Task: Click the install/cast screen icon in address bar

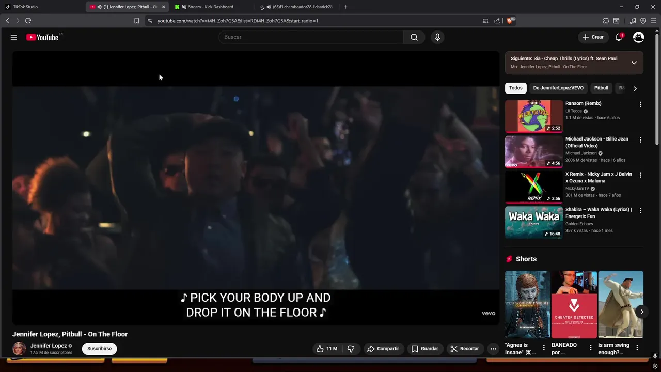Action: pyautogui.click(x=485, y=21)
